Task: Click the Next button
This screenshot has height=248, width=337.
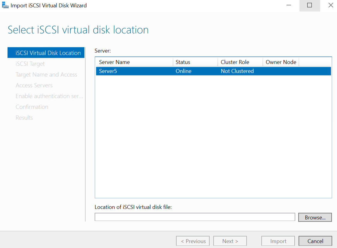Action: tap(230, 241)
